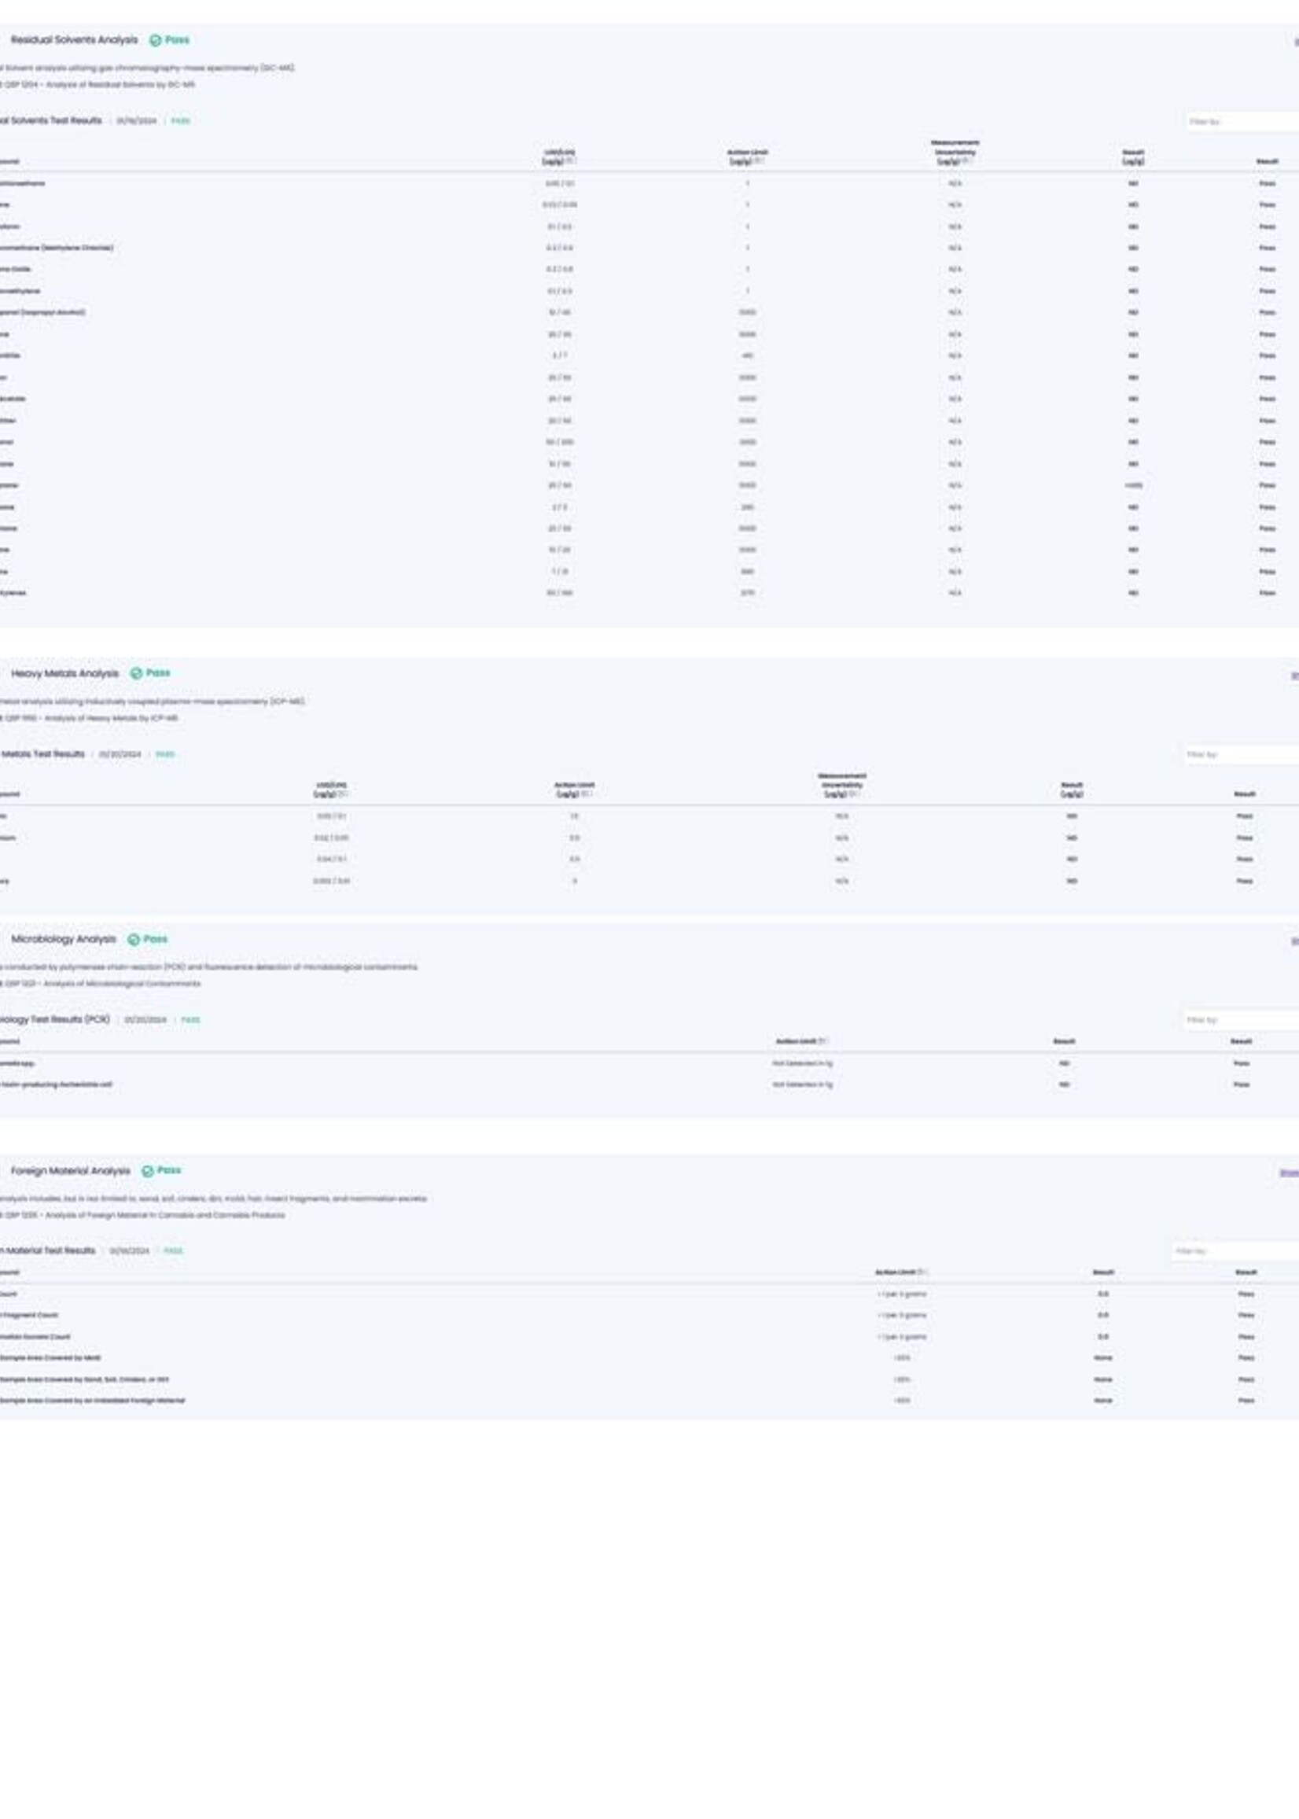Click info icon beside Microbiology Action Limit header
Viewport: 1299px width, 1819px height.
click(x=823, y=1041)
